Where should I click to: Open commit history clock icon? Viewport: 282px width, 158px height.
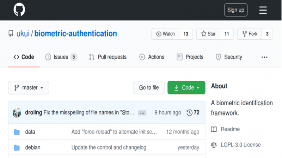(190, 113)
